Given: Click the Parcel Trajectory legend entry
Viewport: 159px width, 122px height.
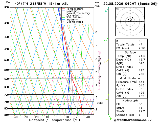Looking at the screenshot, I should pyautogui.click(x=76, y=13).
